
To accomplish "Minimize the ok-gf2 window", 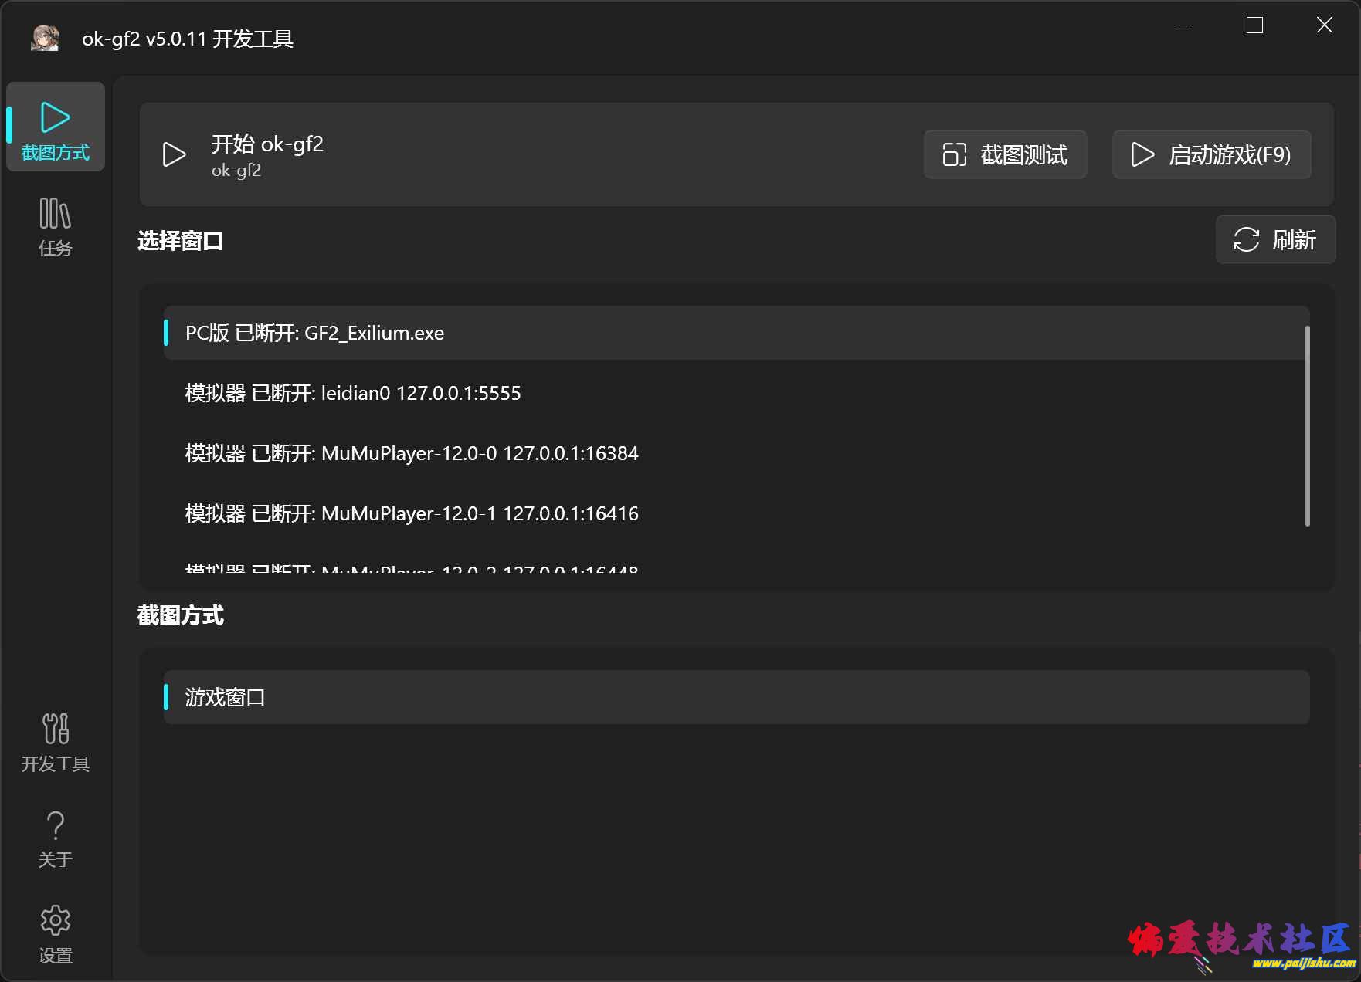I will coord(1183,25).
